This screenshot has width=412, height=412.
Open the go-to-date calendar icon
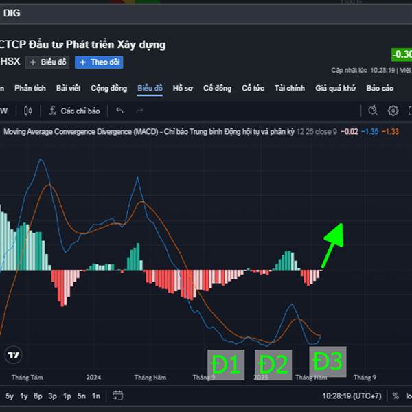(x=117, y=396)
